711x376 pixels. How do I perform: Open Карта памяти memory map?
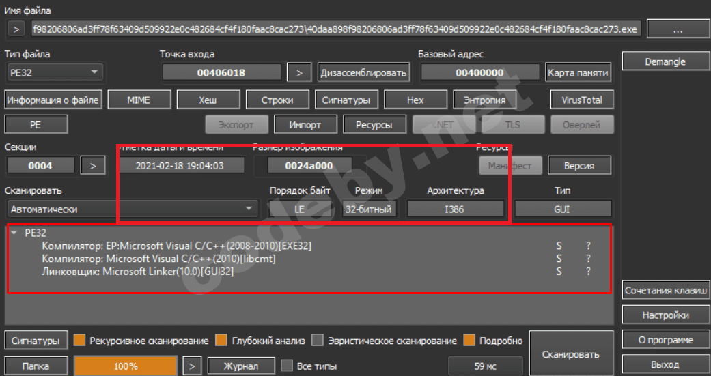pyautogui.click(x=578, y=72)
